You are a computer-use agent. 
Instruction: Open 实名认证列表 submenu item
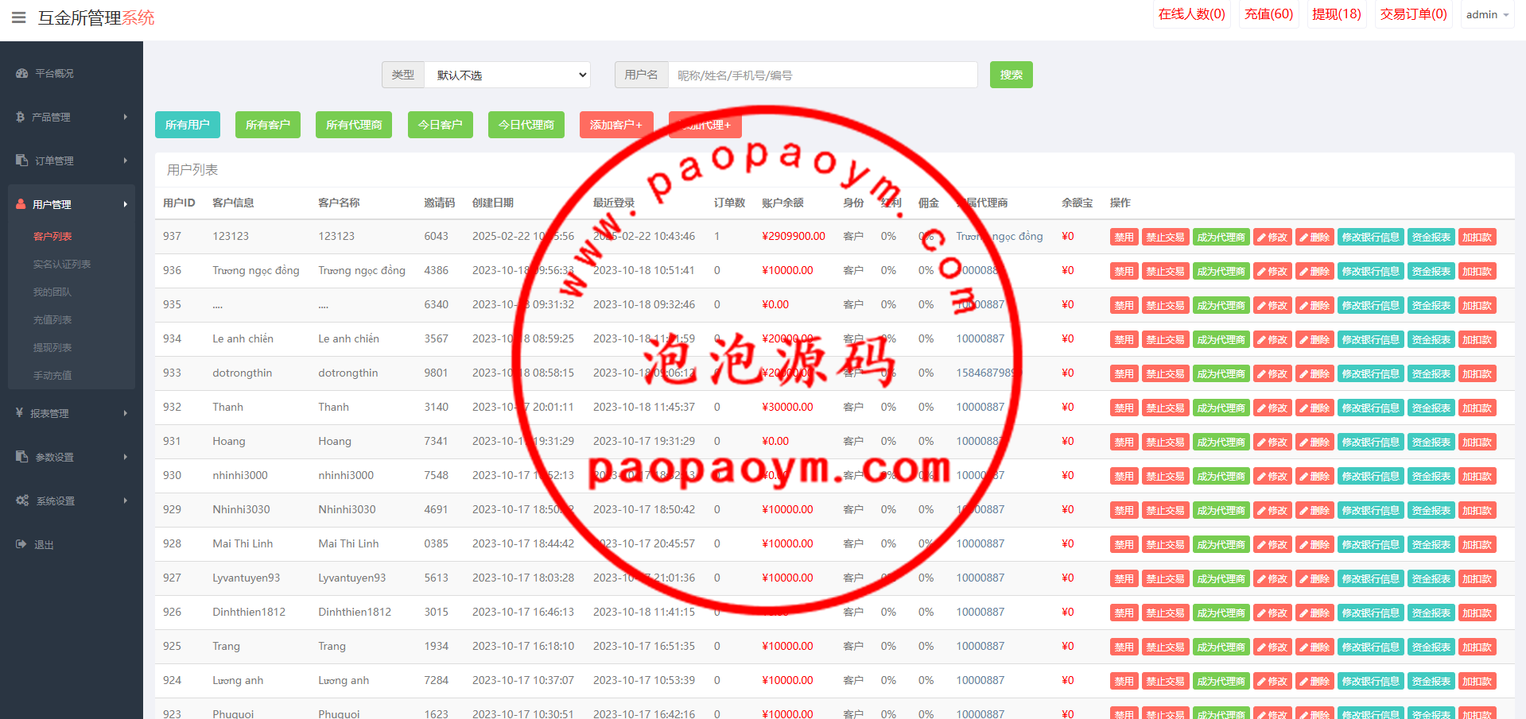coord(62,264)
